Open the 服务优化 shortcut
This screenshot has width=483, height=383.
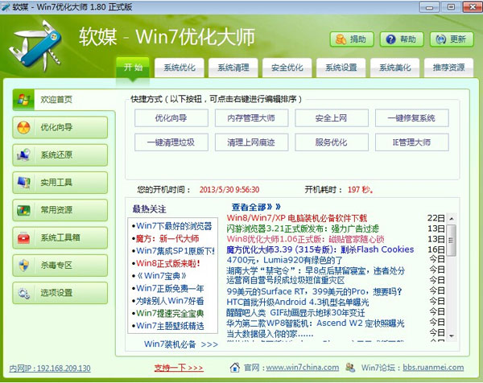[x=332, y=142]
